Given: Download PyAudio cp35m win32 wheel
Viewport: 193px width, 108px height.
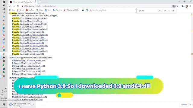Looking at the screenshot, I should (x=28, y=43).
